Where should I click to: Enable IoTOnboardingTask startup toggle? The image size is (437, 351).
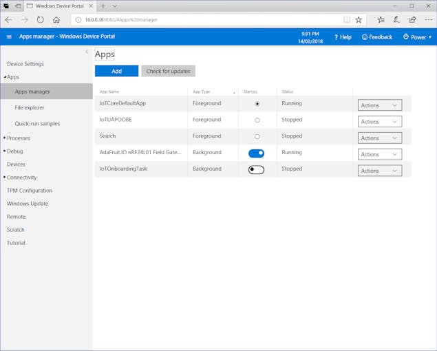[x=256, y=169]
